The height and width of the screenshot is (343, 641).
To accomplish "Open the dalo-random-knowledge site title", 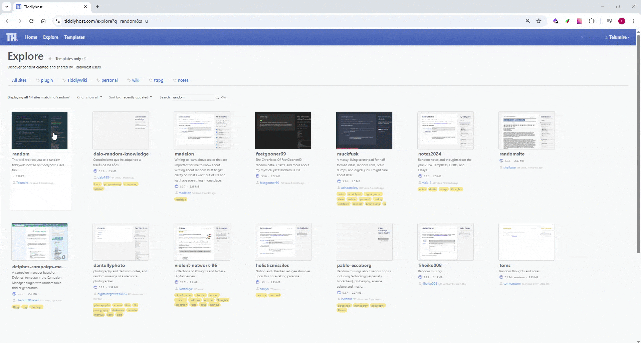I will point(121,154).
